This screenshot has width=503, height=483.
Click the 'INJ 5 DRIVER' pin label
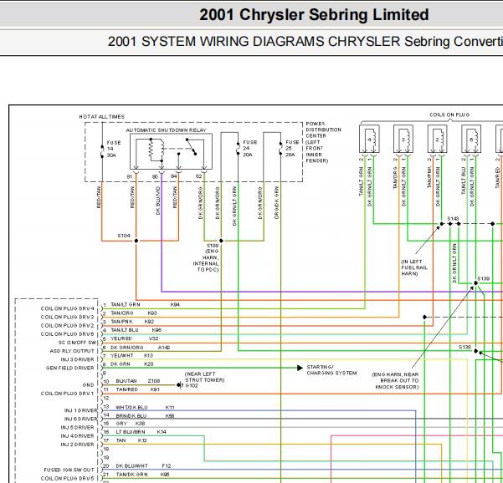pyautogui.click(x=78, y=427)
